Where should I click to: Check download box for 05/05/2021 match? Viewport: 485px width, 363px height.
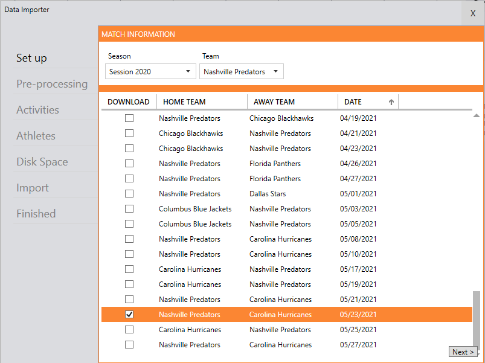tap(129, 224)
